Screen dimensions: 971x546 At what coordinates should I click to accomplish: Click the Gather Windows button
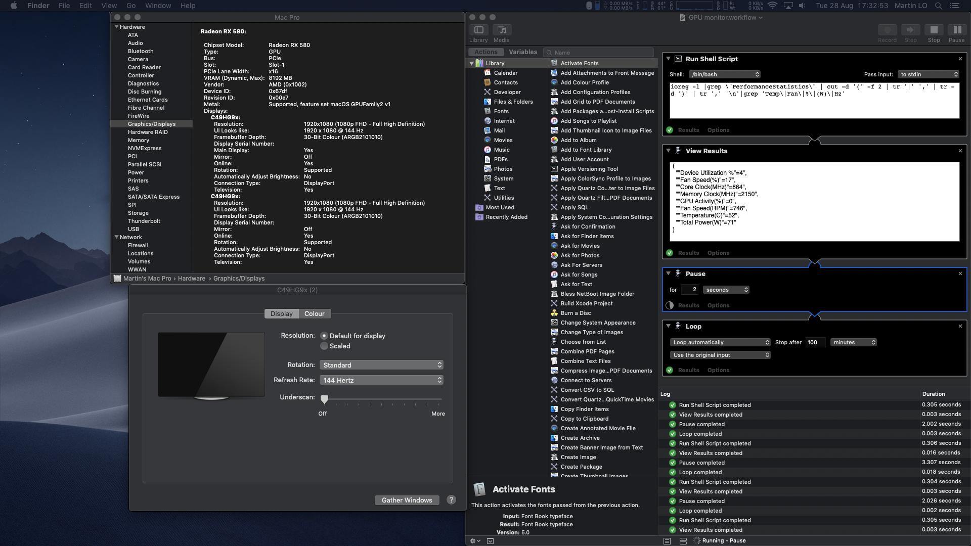click(x=407, y=500)
